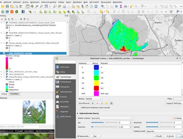Open temporal controller via the clock icon
The image size is (183, 139).
pos(91,7)
